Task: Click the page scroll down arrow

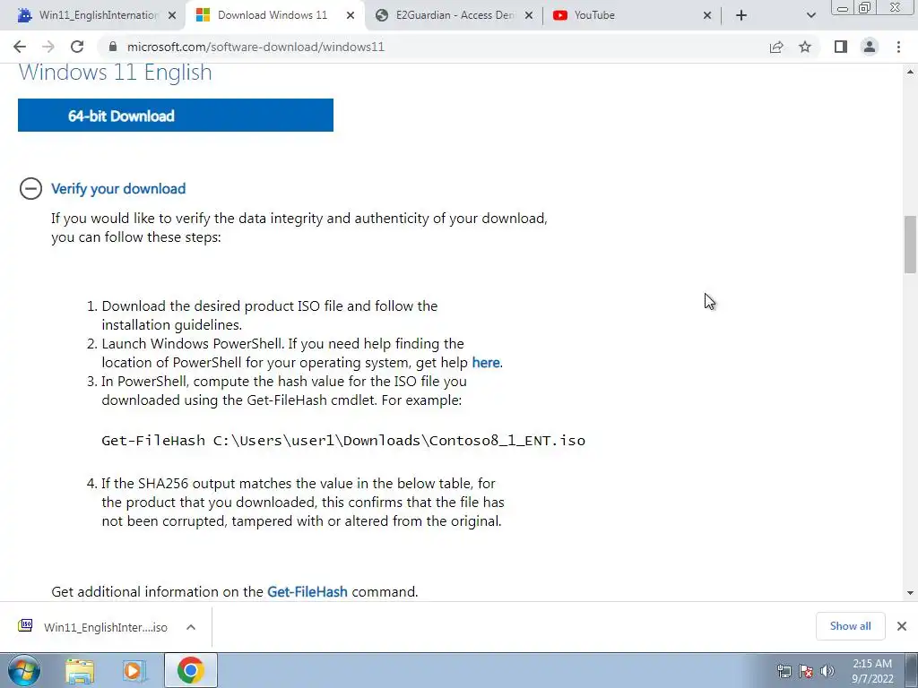Action: tap(910, 593)
